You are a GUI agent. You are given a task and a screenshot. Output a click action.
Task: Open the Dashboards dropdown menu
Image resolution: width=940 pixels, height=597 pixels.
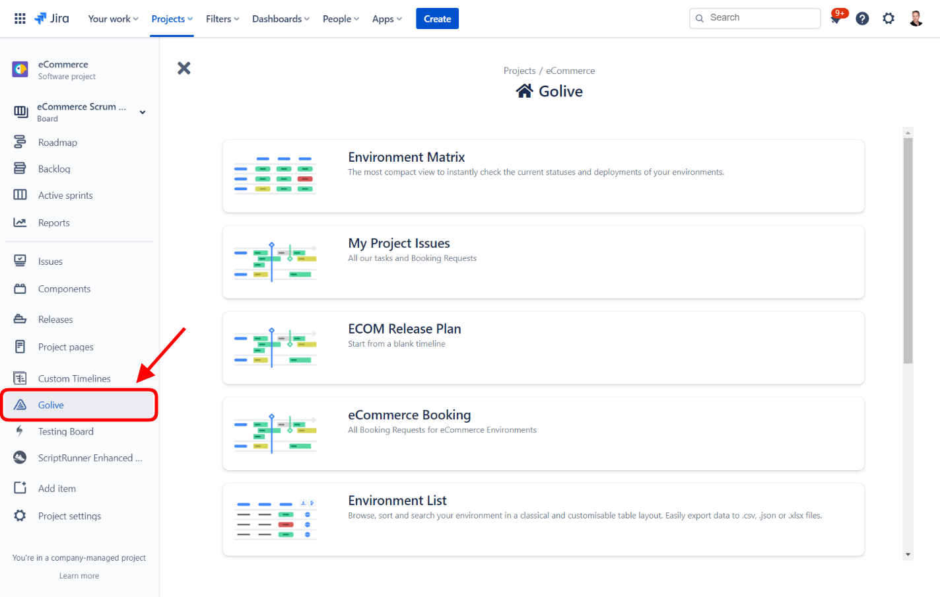tap(281, 18)
